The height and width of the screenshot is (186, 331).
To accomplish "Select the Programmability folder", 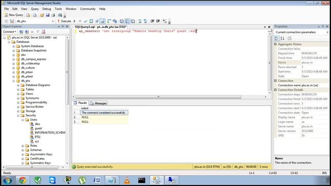I will (36, 102).
